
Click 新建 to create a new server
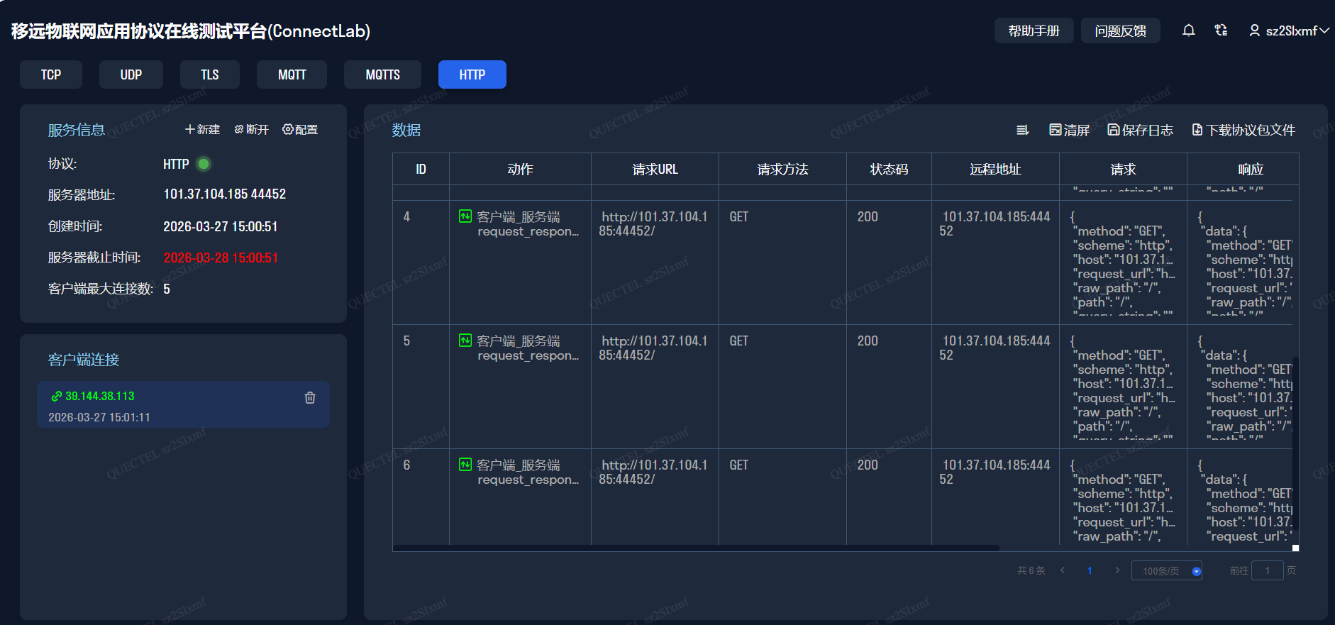point(202,129)
